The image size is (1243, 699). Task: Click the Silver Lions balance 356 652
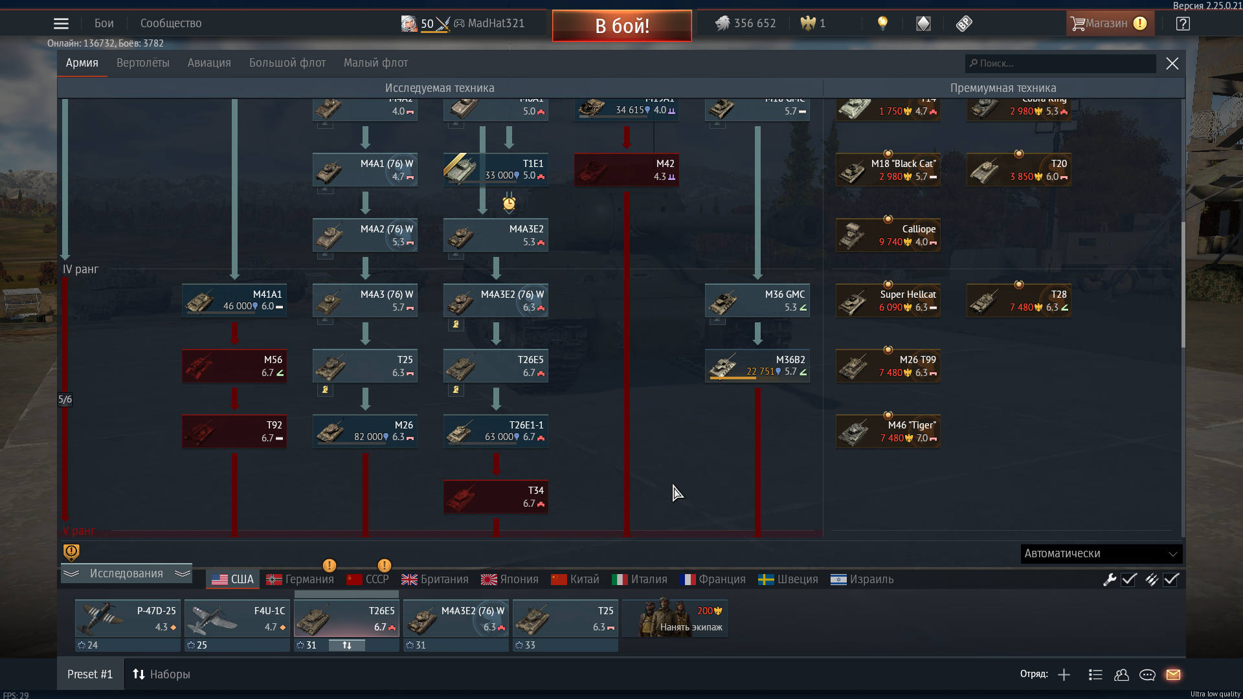(745, 23)
